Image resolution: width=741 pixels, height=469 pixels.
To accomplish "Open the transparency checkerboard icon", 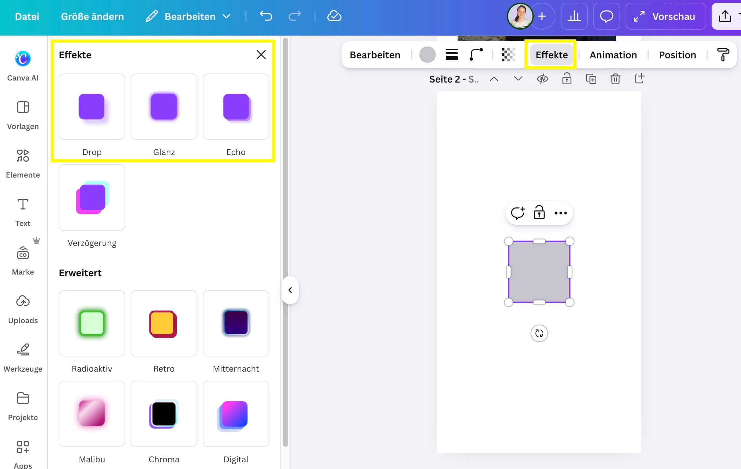I will point(508,55).
